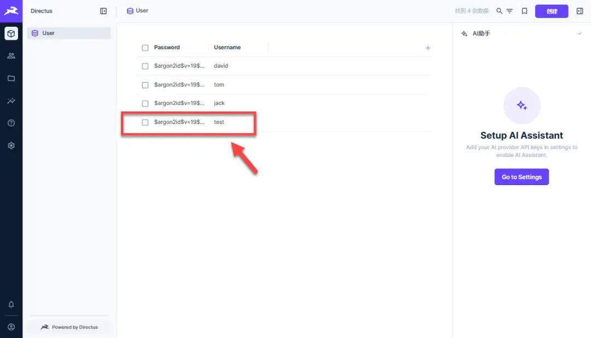Screen dimensions: 591x338
Task: Sort by the Password column header
Action: pyautogui.click(x=167, y=48)
